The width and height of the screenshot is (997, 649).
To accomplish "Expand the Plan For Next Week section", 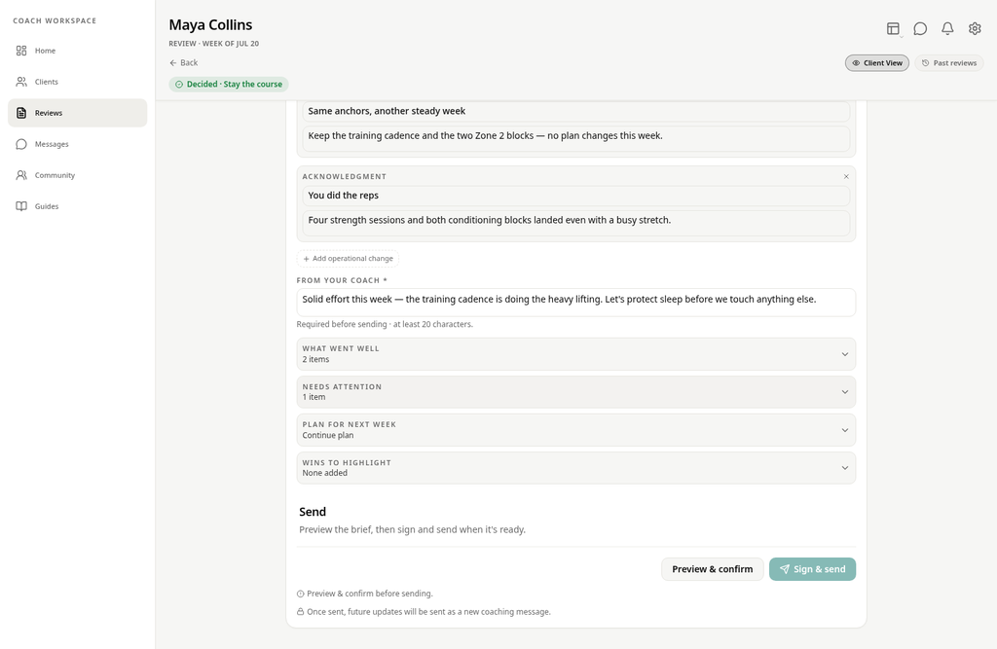I will point(576,430).
